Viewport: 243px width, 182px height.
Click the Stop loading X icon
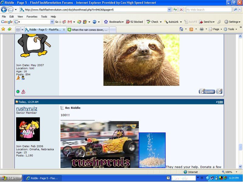pos(181,10)
